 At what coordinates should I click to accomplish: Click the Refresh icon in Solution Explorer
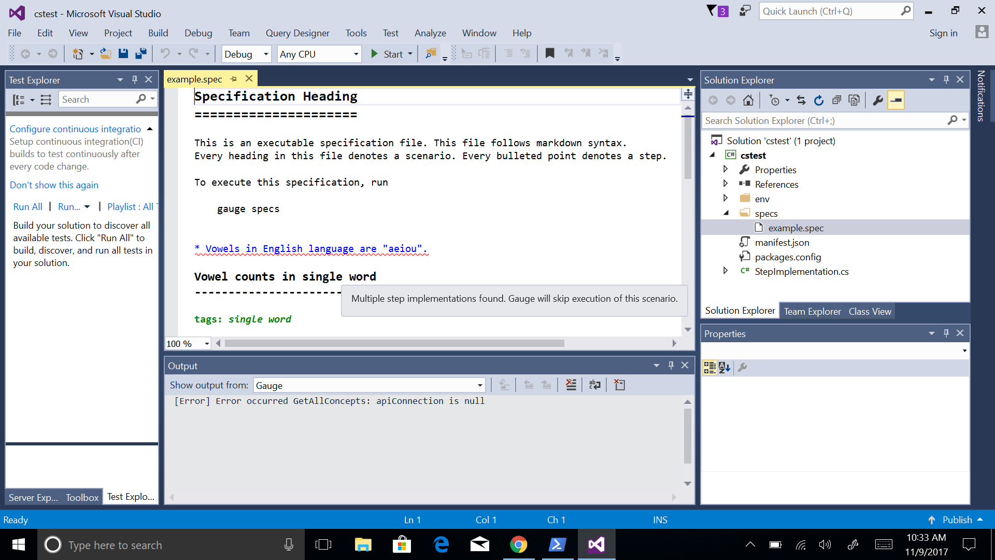(x=819, y=100)
